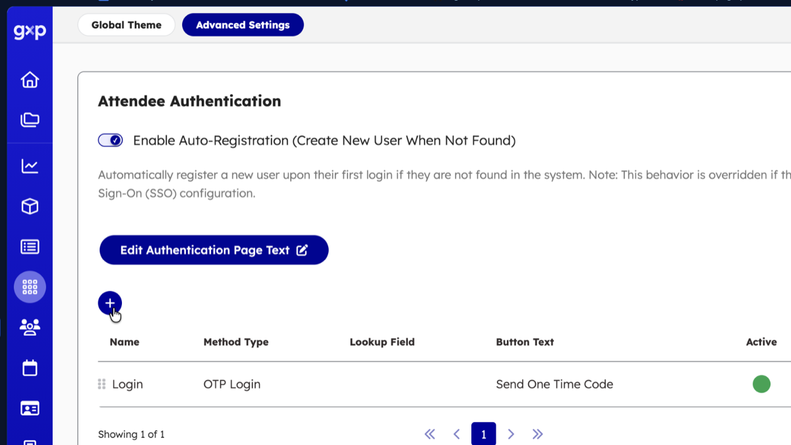Toggle Enable Auto-Registration switch
The height and width of the screenshot is (445, 791).
(x=110, y=140)
